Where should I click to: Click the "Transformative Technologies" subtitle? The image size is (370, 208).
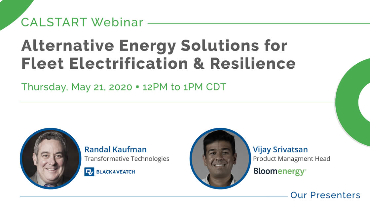click(127, 159)
